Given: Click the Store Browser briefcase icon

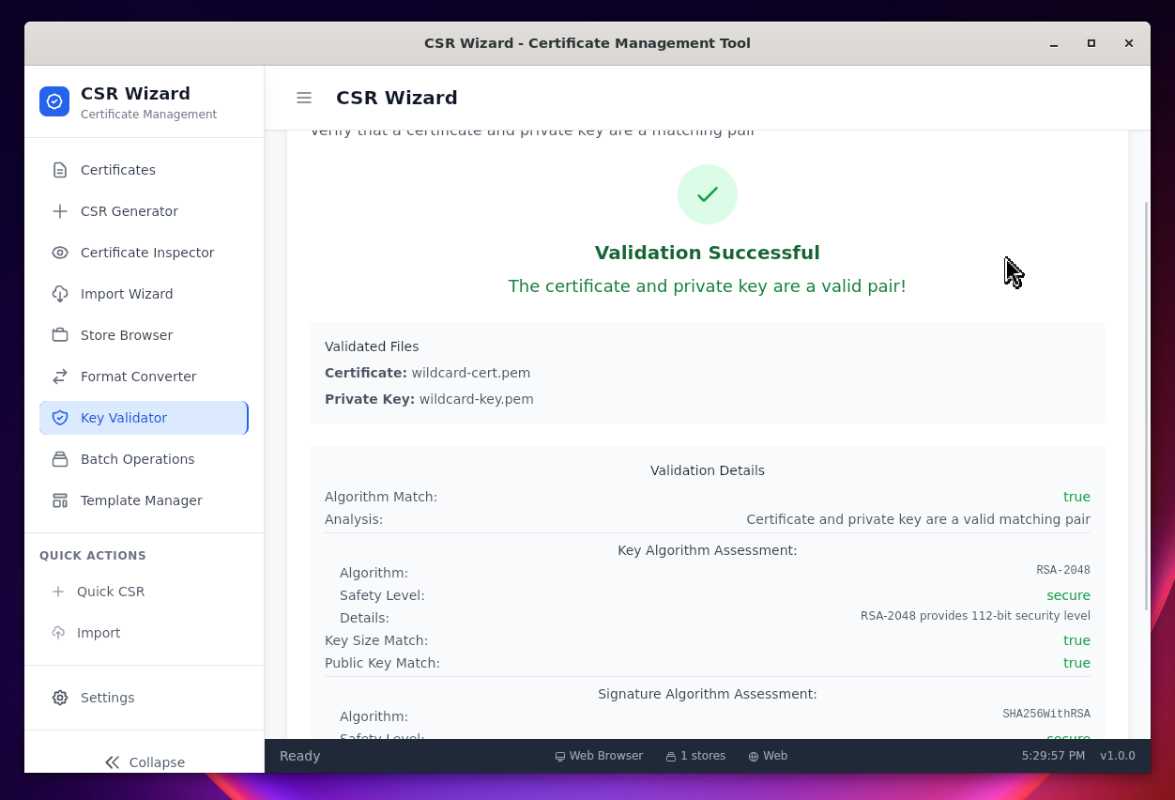Looking at the screenshot, I should [x=60, y=335].
